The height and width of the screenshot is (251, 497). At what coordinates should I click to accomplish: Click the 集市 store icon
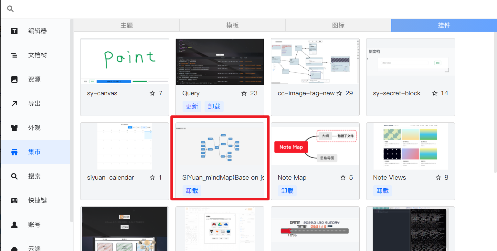[15, 152]
